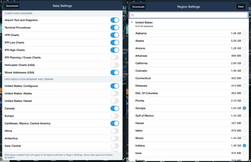Screen dimensions: 251x162
Task: Click the search magnifier icon in Region Settings
Action: click(132, 15)
